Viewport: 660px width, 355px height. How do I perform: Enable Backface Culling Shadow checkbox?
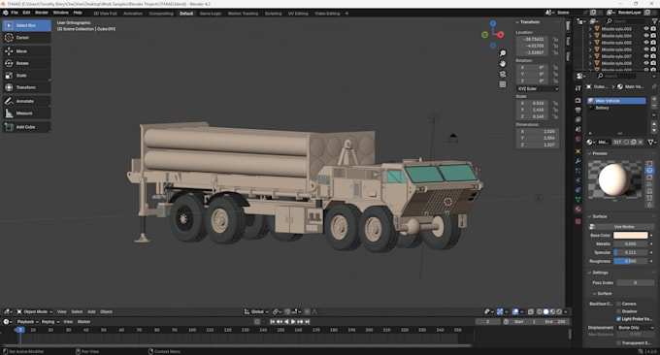tap(619, 311)
